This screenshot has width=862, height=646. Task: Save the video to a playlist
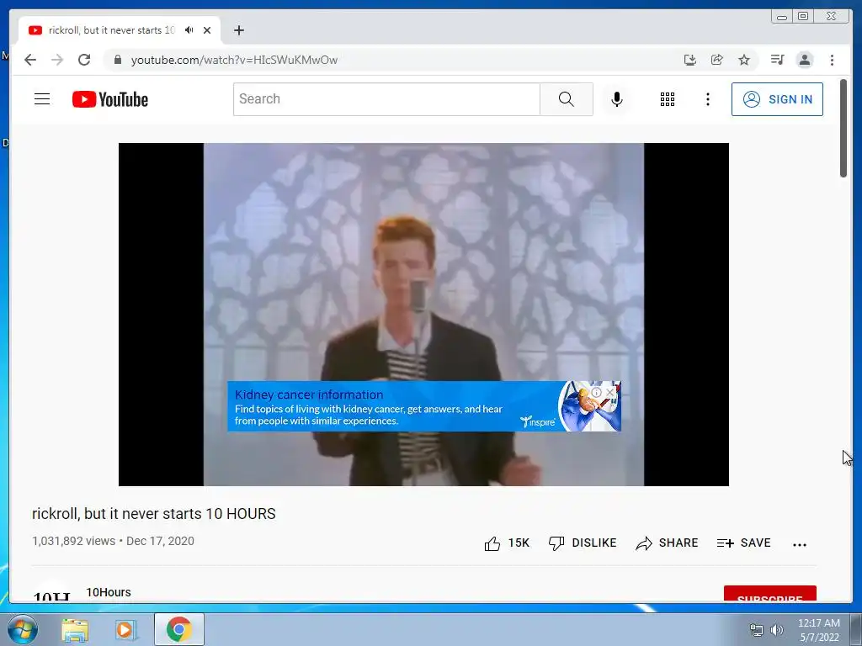coord(744,543)
